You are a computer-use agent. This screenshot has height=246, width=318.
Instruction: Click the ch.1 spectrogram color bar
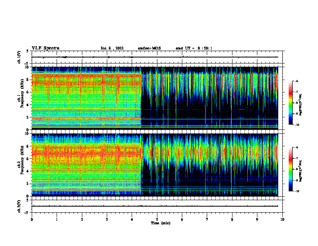(x=290, y=103)
